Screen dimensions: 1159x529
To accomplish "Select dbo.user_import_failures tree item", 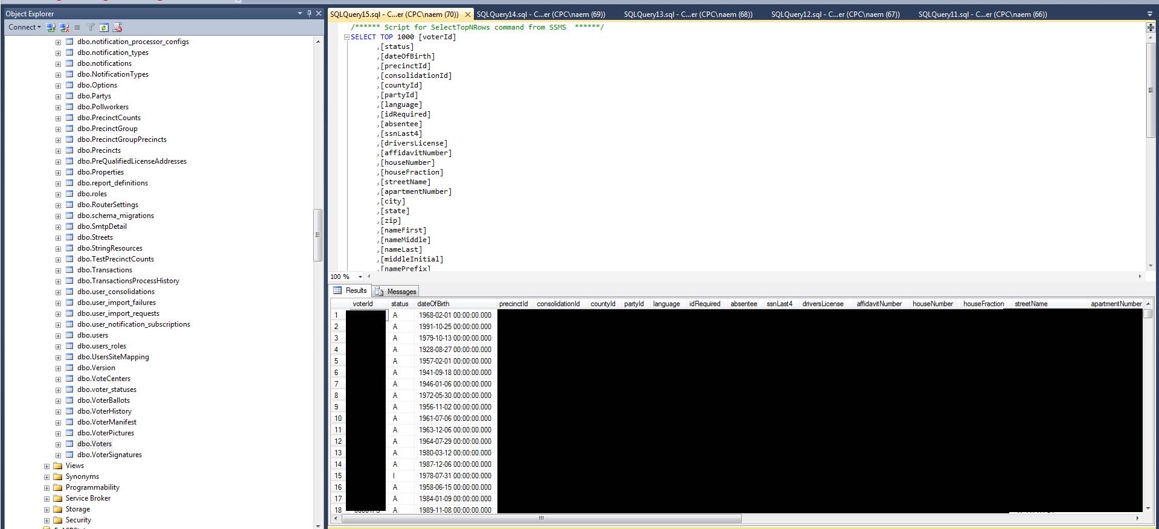I will [x=117, y=303].
